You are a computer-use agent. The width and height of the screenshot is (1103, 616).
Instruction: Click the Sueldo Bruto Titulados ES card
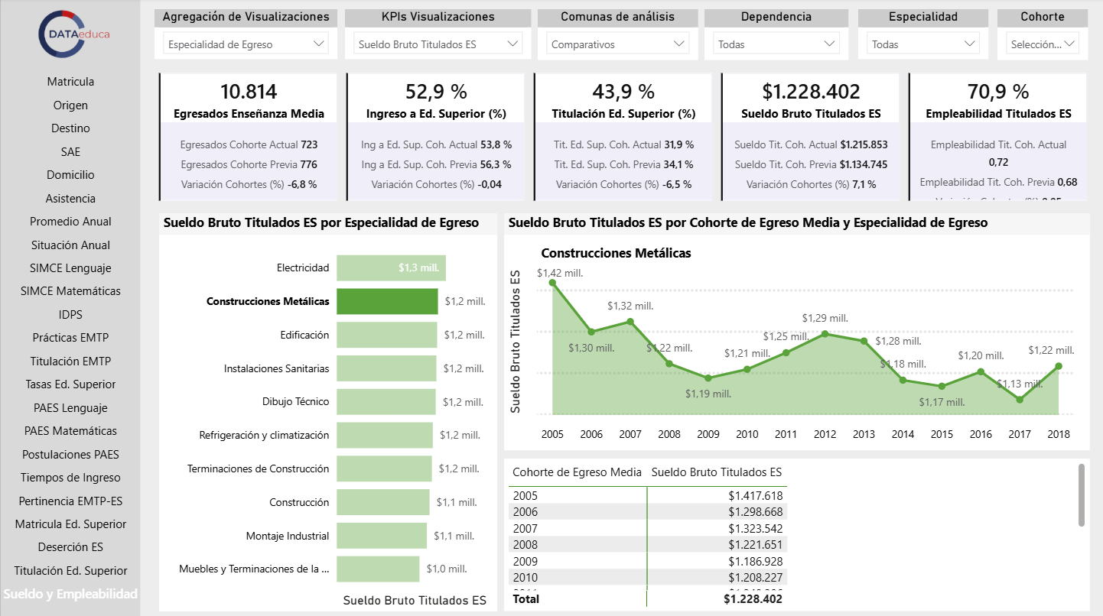pos(811,136)
